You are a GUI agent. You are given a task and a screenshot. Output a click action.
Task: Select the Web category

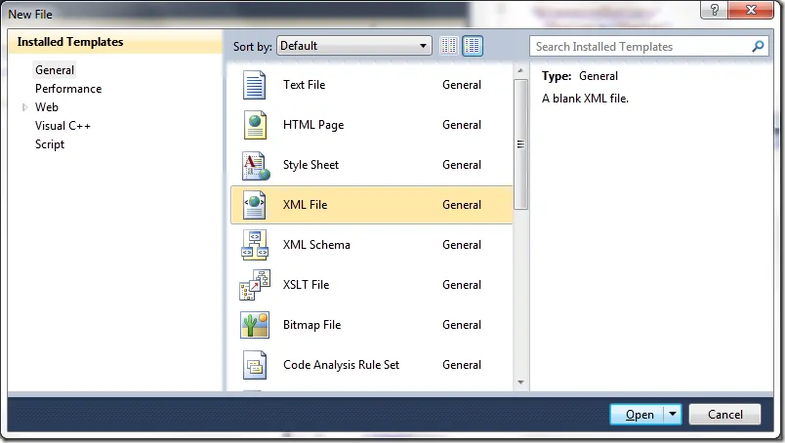47,107
